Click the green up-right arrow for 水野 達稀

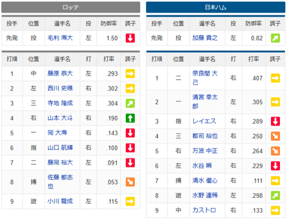275,195
